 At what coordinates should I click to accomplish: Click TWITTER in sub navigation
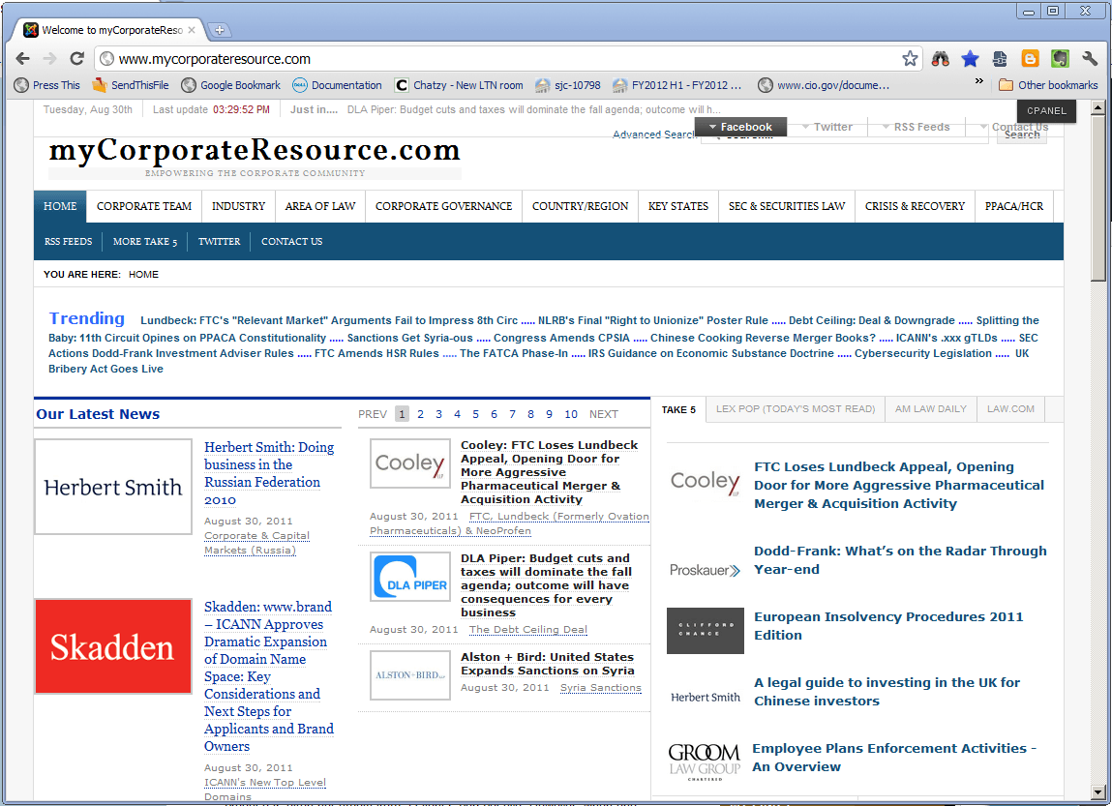219,242
